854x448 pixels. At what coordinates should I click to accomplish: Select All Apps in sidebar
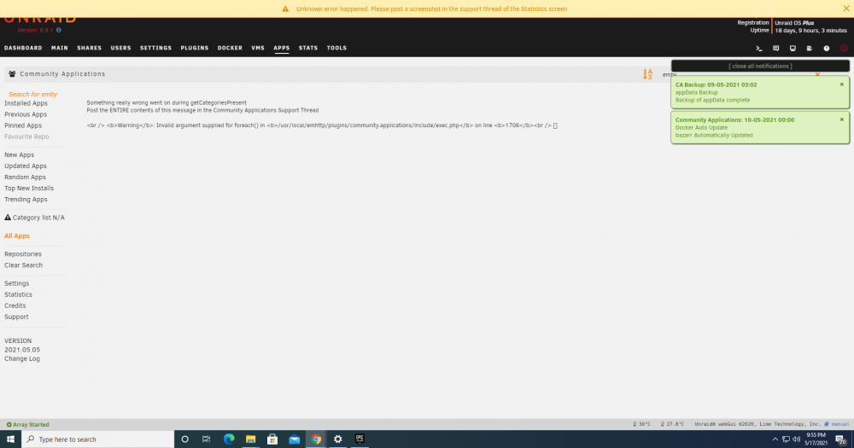click(17, 236)
